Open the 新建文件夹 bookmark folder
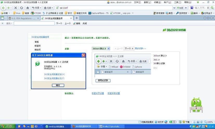 point(80,13)
